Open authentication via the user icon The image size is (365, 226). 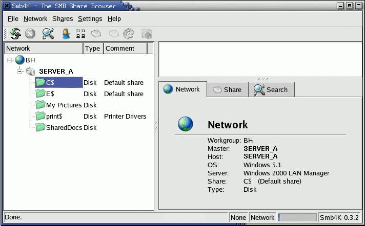66,34
